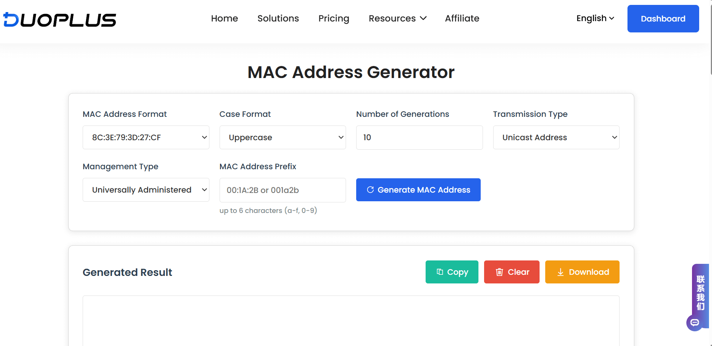The image size is (712, 346).
Task: Open the Solutions menu item
Action: (x=278, y=18)
